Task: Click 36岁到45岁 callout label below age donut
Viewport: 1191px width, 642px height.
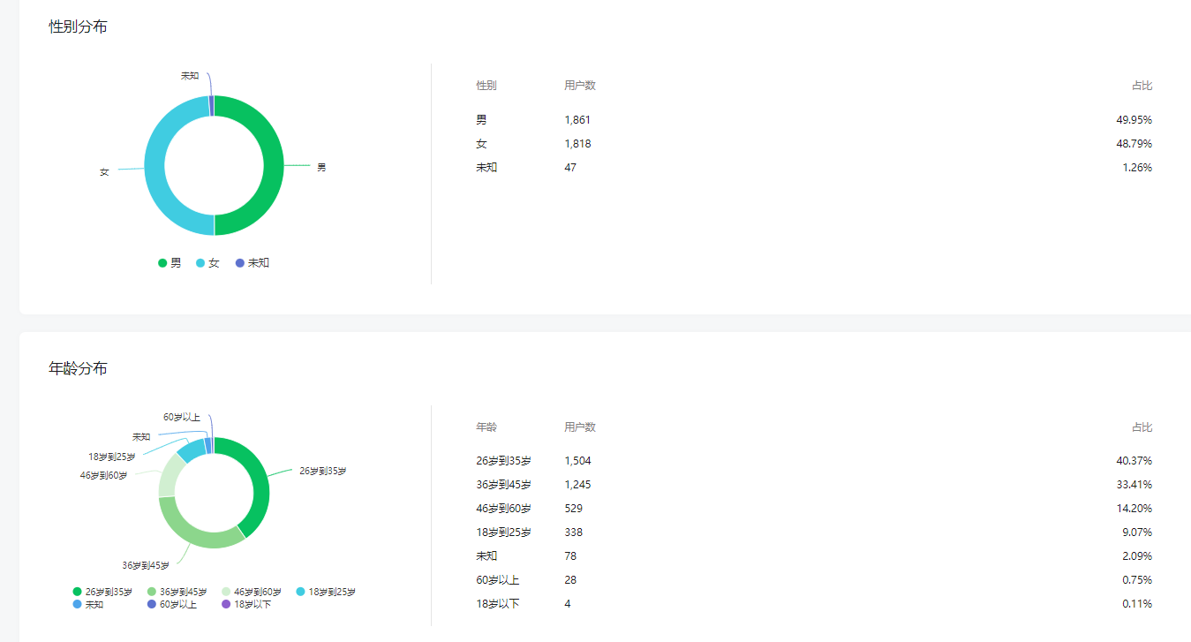Action: pyautogui.click(x=146, y=565)
